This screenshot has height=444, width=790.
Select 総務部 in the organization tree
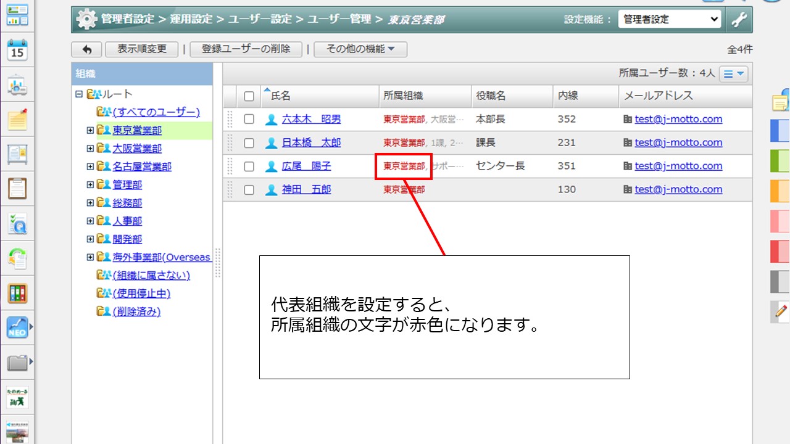coord(127,203)
